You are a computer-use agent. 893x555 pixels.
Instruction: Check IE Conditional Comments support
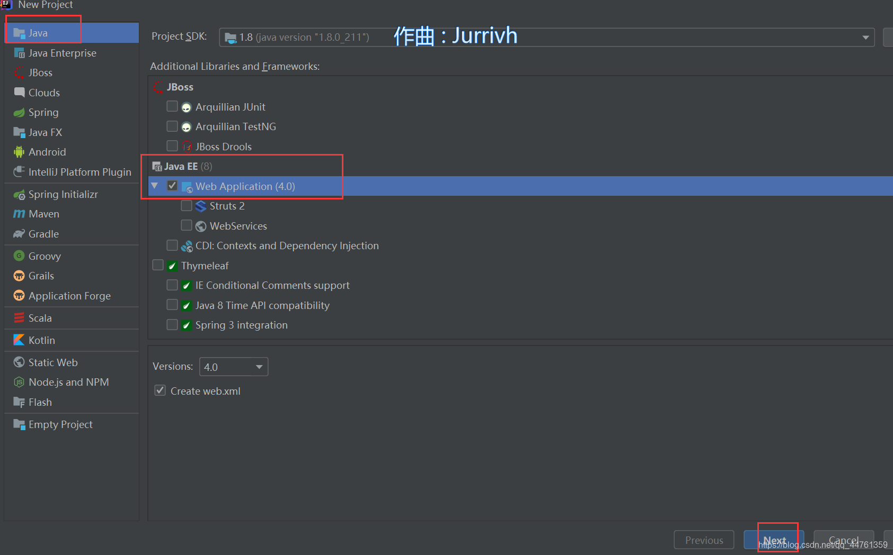click(x=172, y=285)
